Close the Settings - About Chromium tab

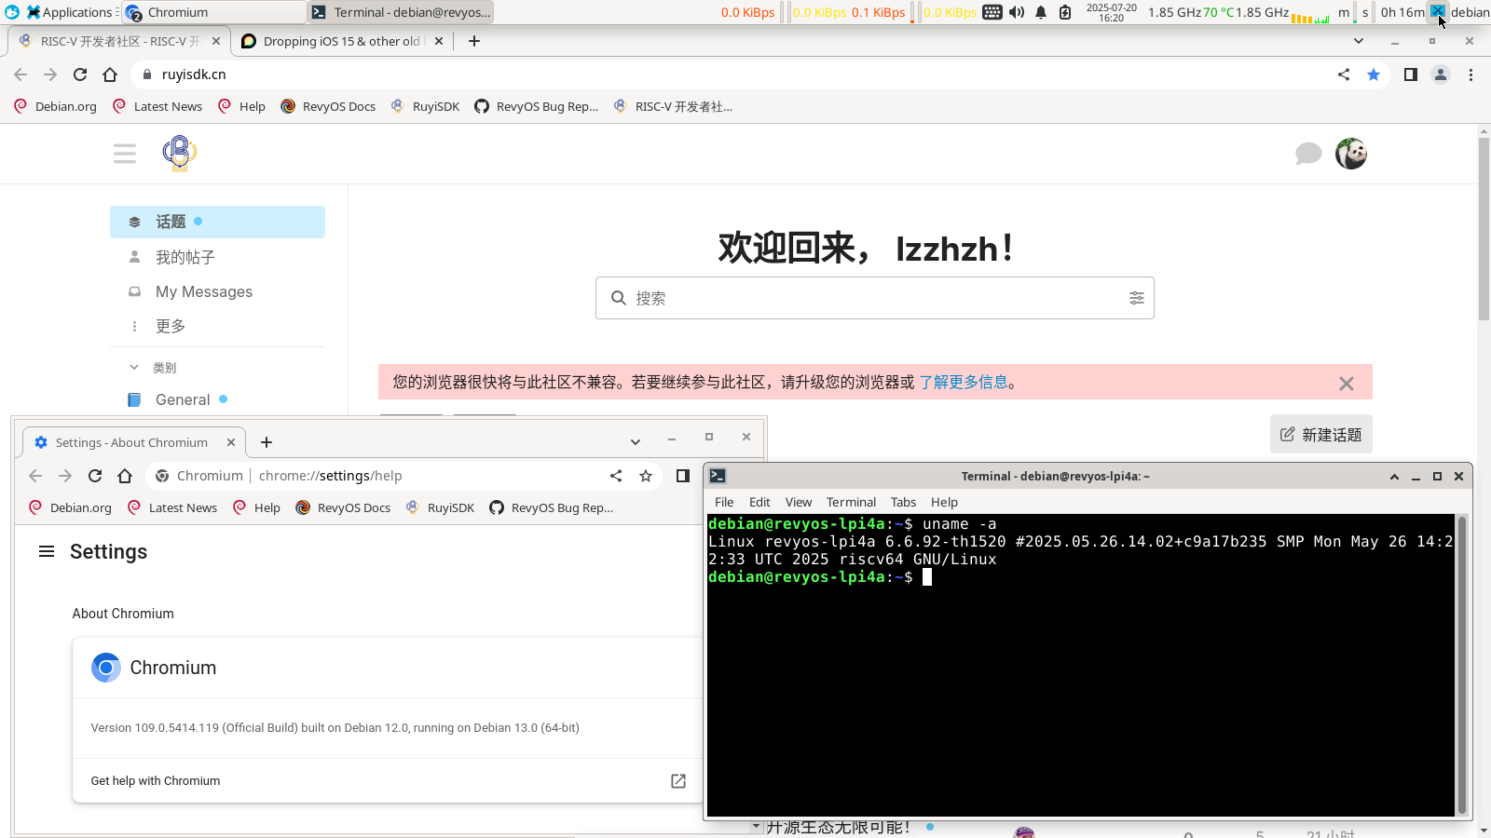tap(231, 442)
